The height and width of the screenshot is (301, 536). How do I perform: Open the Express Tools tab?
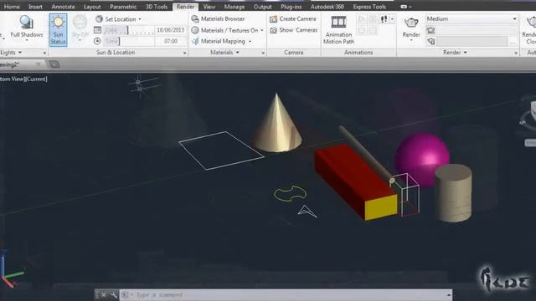pyautogui.click(x=369, y=7)
